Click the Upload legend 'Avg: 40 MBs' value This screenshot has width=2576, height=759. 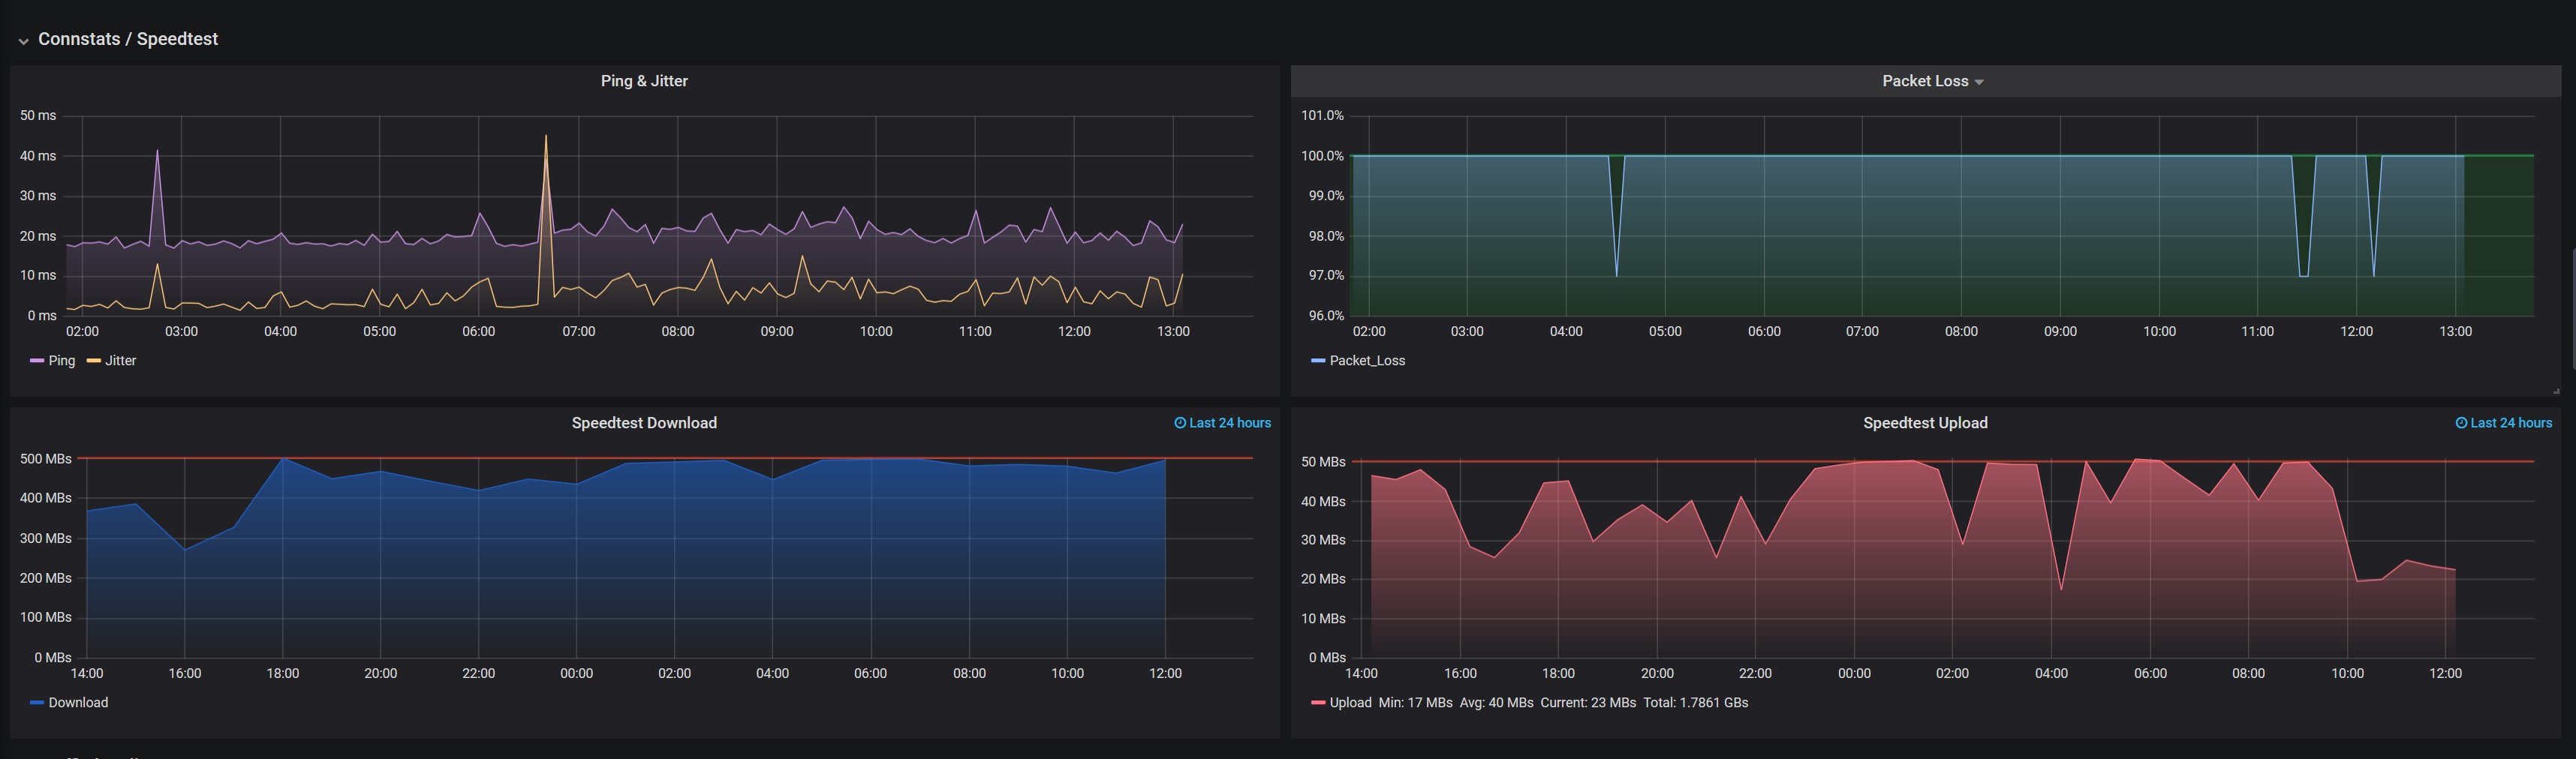(1496, 702)
